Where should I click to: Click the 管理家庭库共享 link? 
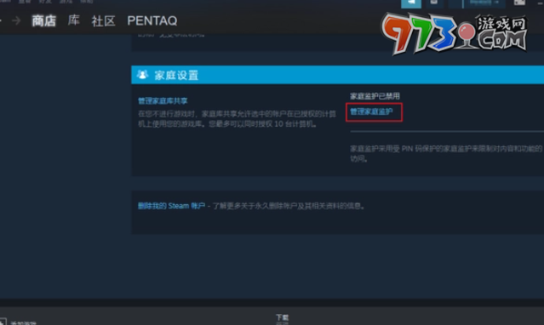(163, 101)
